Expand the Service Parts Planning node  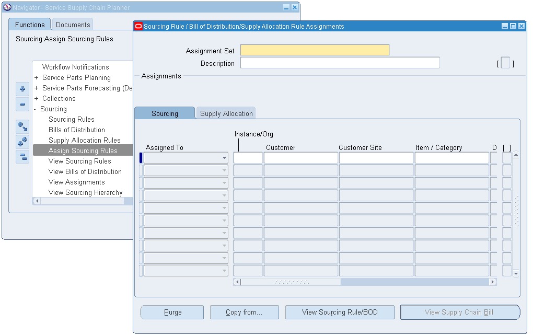click(37, 78)
